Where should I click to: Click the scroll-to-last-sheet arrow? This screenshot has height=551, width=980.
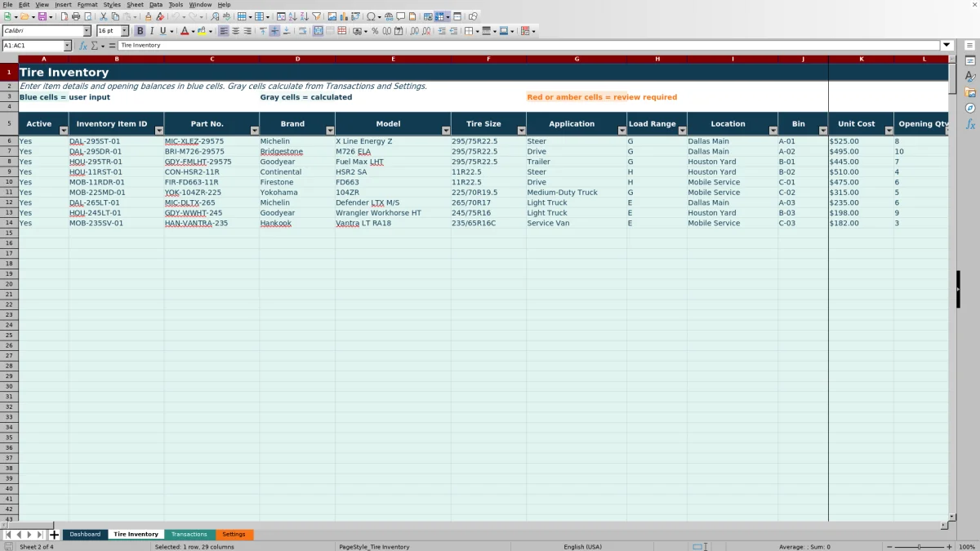click(39, 535)
